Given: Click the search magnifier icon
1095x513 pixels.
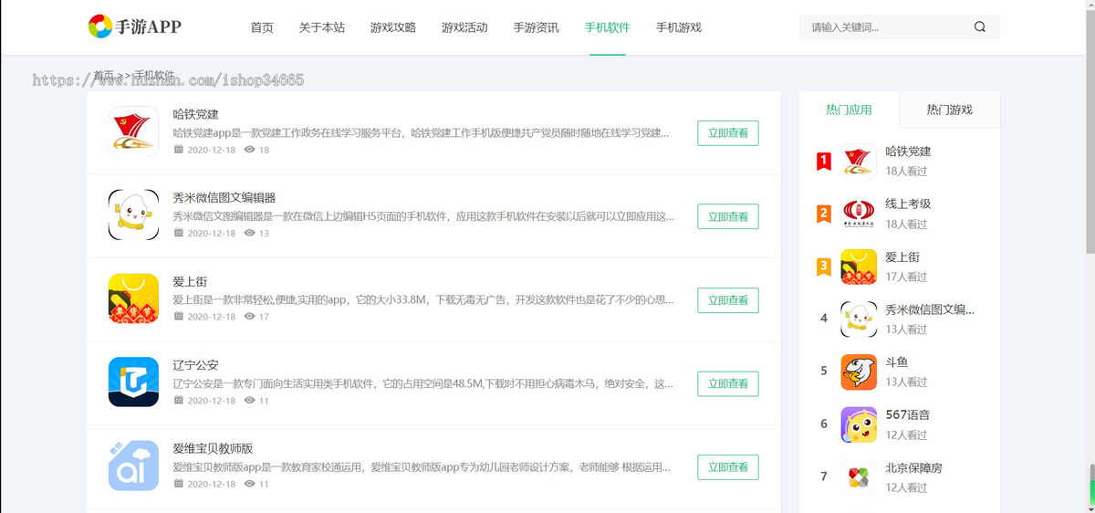Looking at the screenshot, I should pyautogui.click(x=980, y=27).
